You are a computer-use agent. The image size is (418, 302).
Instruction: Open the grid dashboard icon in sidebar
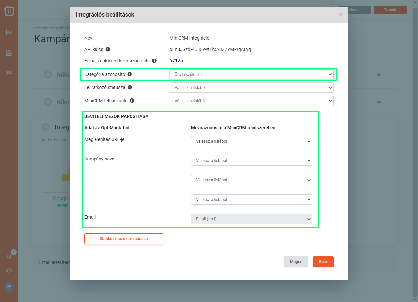tap(9, 53)
